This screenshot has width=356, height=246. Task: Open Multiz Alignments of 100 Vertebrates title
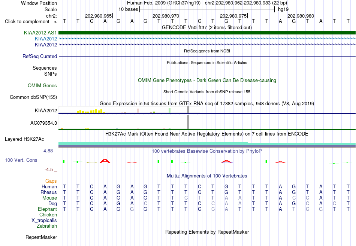point(207,176)
